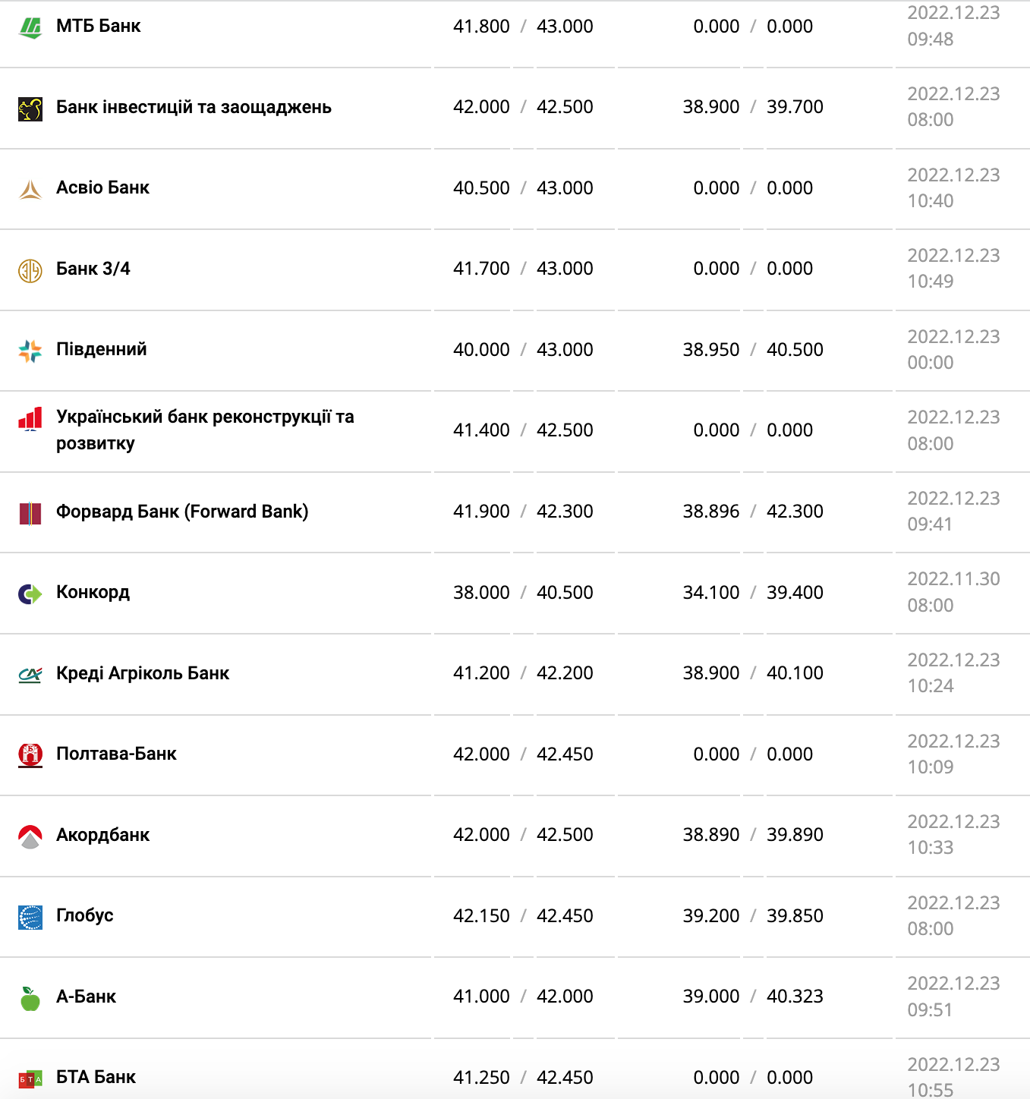Click the Асвіо Банк logo icon
The height and width of the screenshot is (1099, 1030).
[30, 189]
